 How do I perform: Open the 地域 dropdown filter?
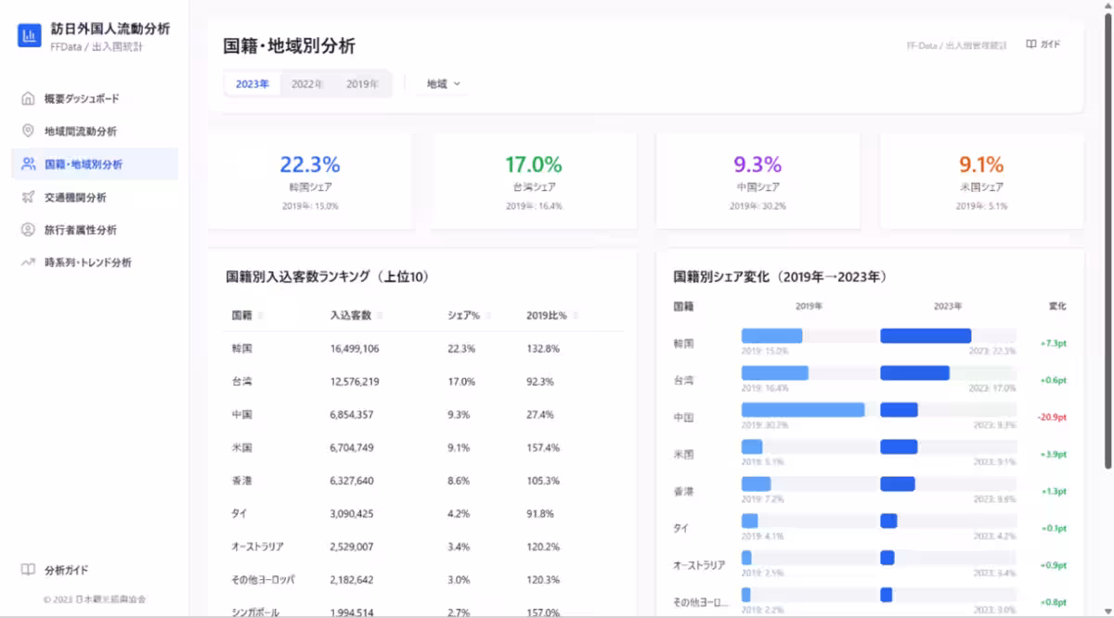[x=443, y=84]
